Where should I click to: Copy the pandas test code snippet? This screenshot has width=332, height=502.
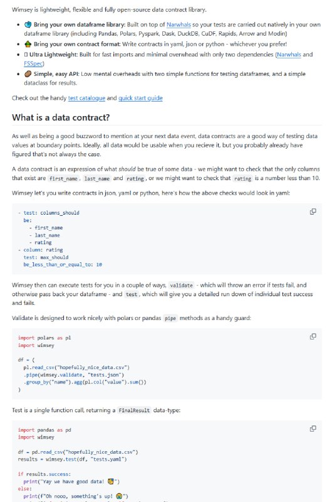click(x=313, y=429)
